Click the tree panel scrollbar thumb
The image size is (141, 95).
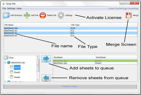pos(38,65)
